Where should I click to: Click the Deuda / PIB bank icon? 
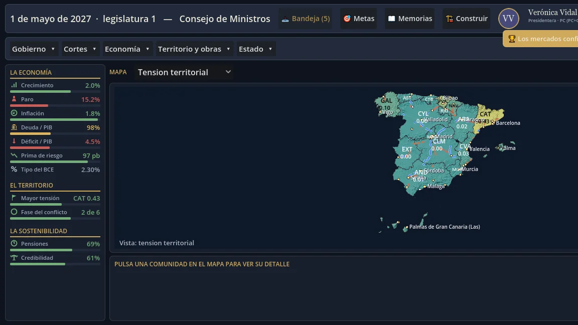[x=14, y=127]
